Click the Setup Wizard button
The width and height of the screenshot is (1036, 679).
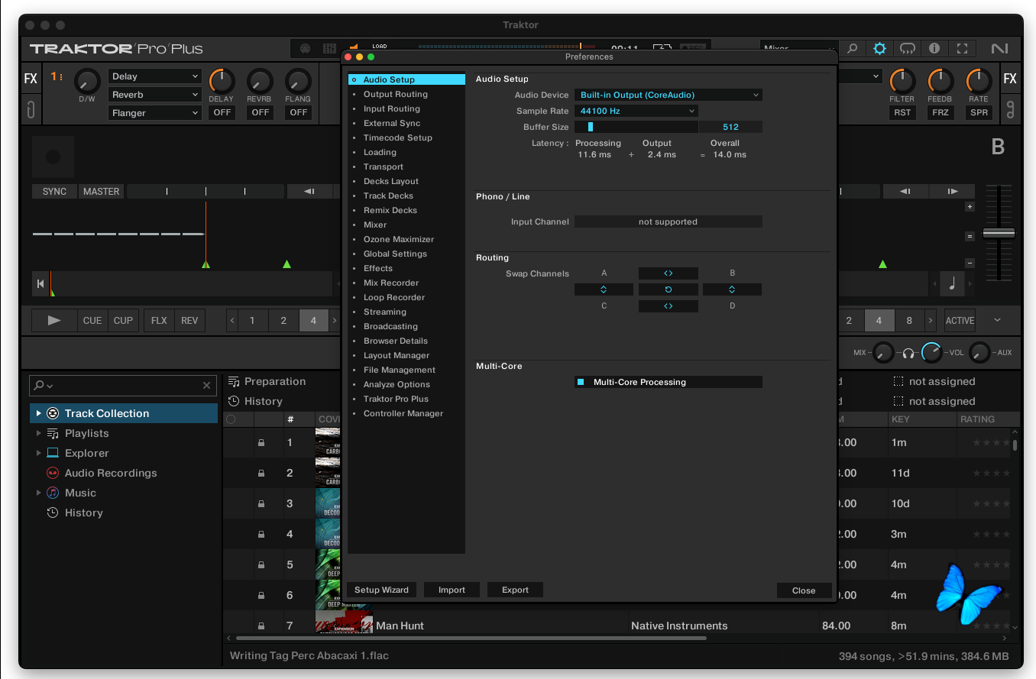(382, 590)
